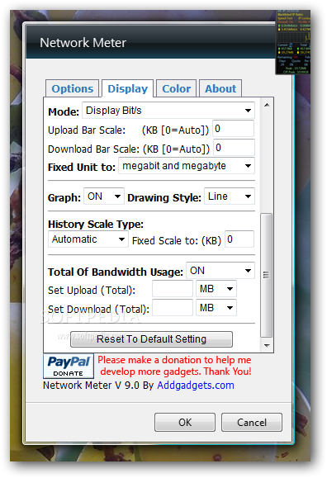Open the Set Upload unit MB dropdown
Image resolution: width=327 pixels, height=478 pixels.
click(x=216, y=289)
